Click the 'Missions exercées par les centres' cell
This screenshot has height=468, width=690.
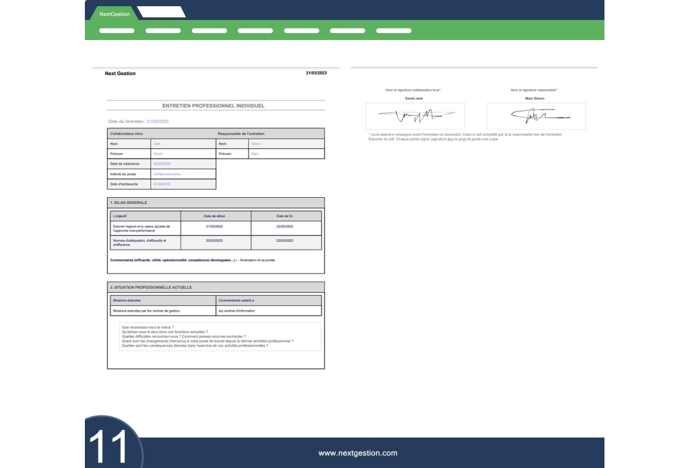coord(161,311)
